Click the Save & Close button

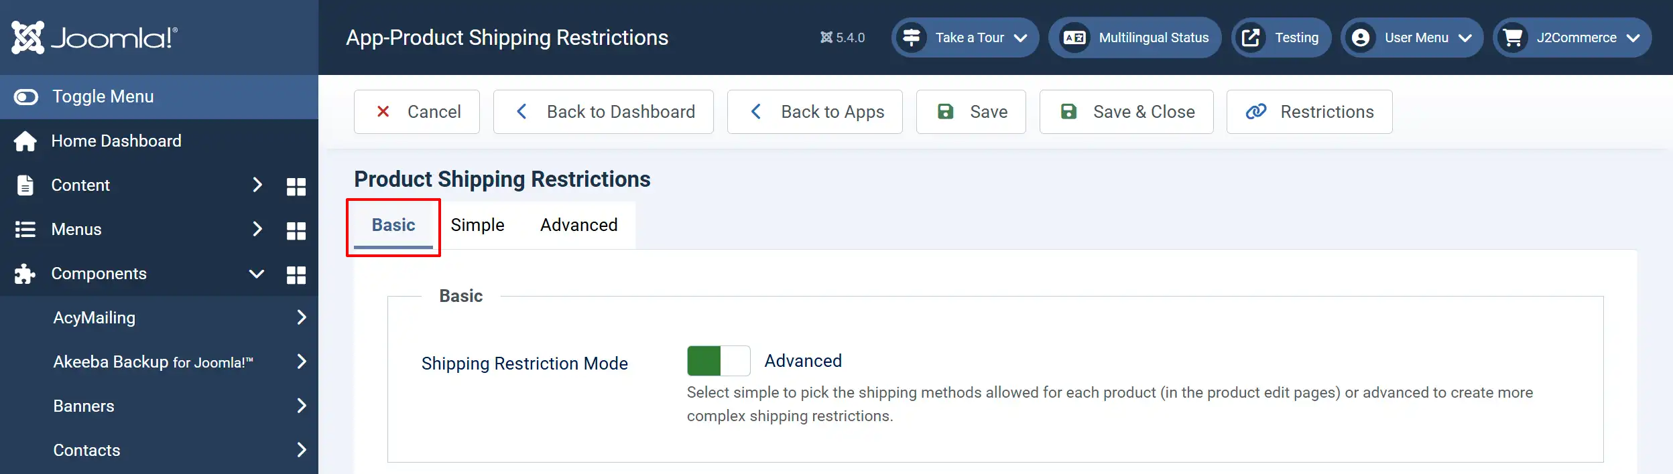[1126, 112]
